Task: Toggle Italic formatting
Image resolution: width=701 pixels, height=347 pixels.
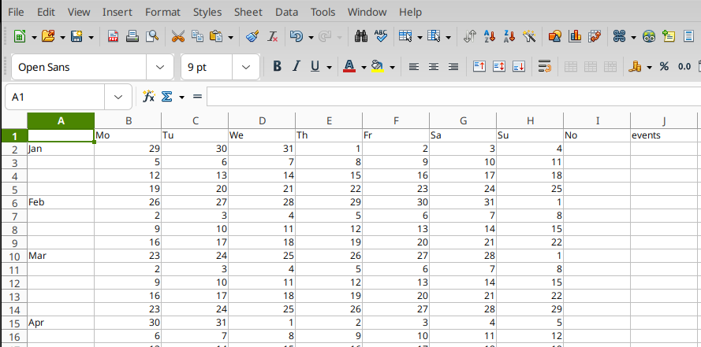Action: (296, 67)
